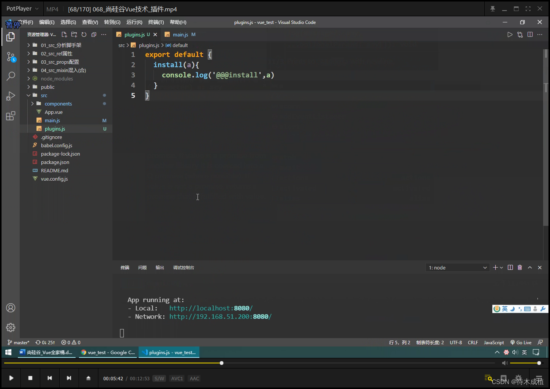
Task: Create a new file in explorer
Action: [x=64, y=35]
